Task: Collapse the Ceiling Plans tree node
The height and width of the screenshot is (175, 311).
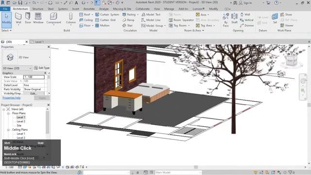Action: click(8, 130)
